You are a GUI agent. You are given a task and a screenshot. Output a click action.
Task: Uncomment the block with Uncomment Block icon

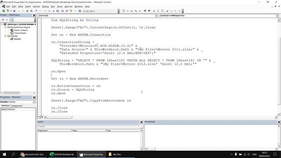pos(162,11)
